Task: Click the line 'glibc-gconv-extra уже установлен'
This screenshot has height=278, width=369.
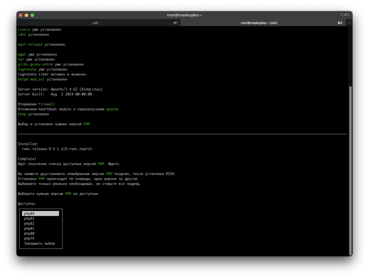Action: [x=51, y=65]
